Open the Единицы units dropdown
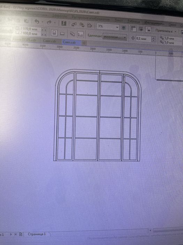Screen dimensions: 183x245 click(x=115, y=37)
